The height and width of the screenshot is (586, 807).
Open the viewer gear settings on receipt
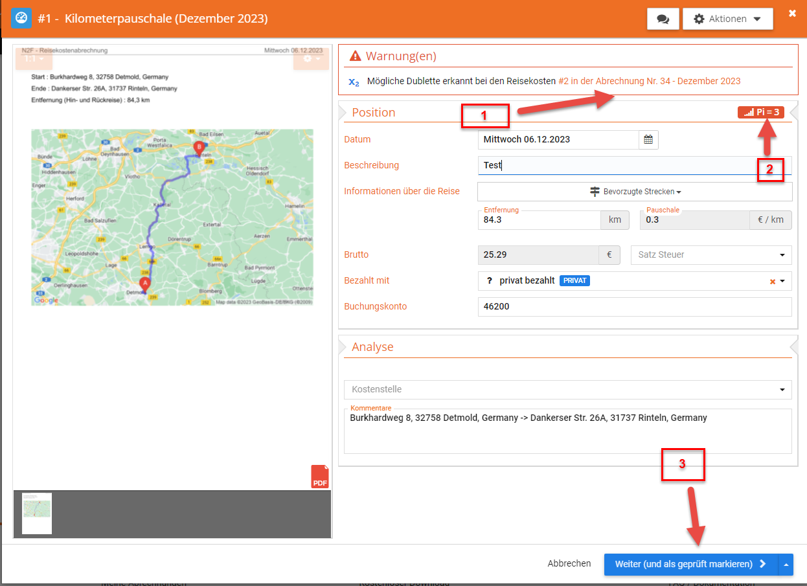(x=311, y=59)
